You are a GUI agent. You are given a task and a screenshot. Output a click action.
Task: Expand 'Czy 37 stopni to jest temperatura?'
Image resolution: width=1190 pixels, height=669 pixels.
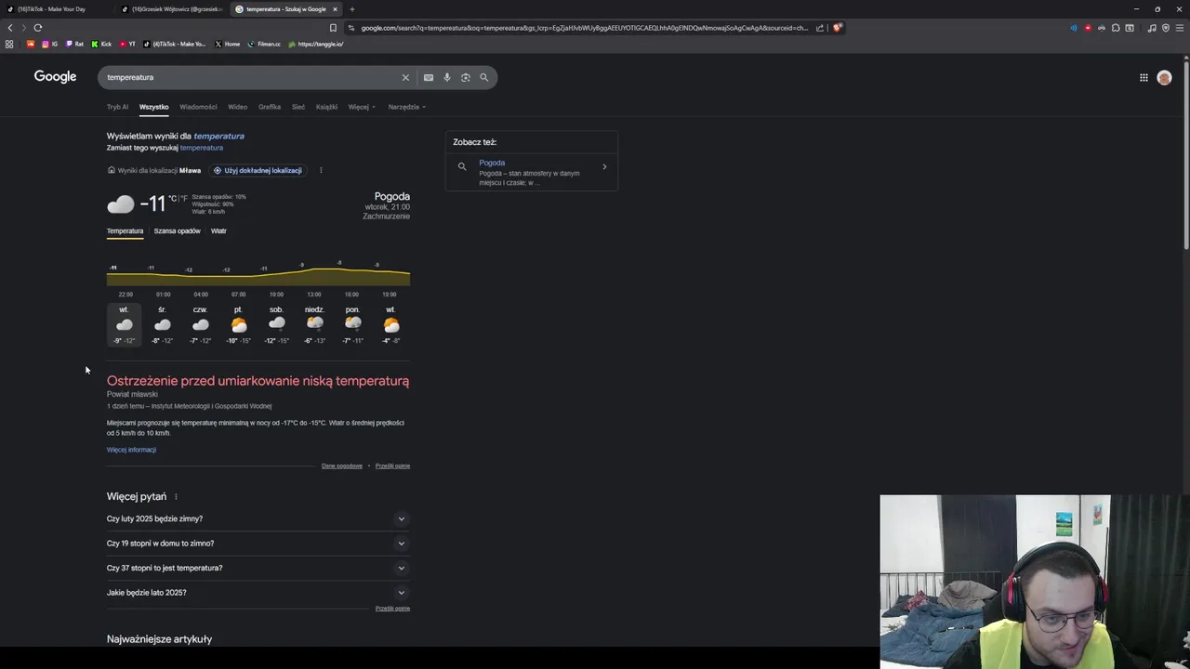coord(258,568)
